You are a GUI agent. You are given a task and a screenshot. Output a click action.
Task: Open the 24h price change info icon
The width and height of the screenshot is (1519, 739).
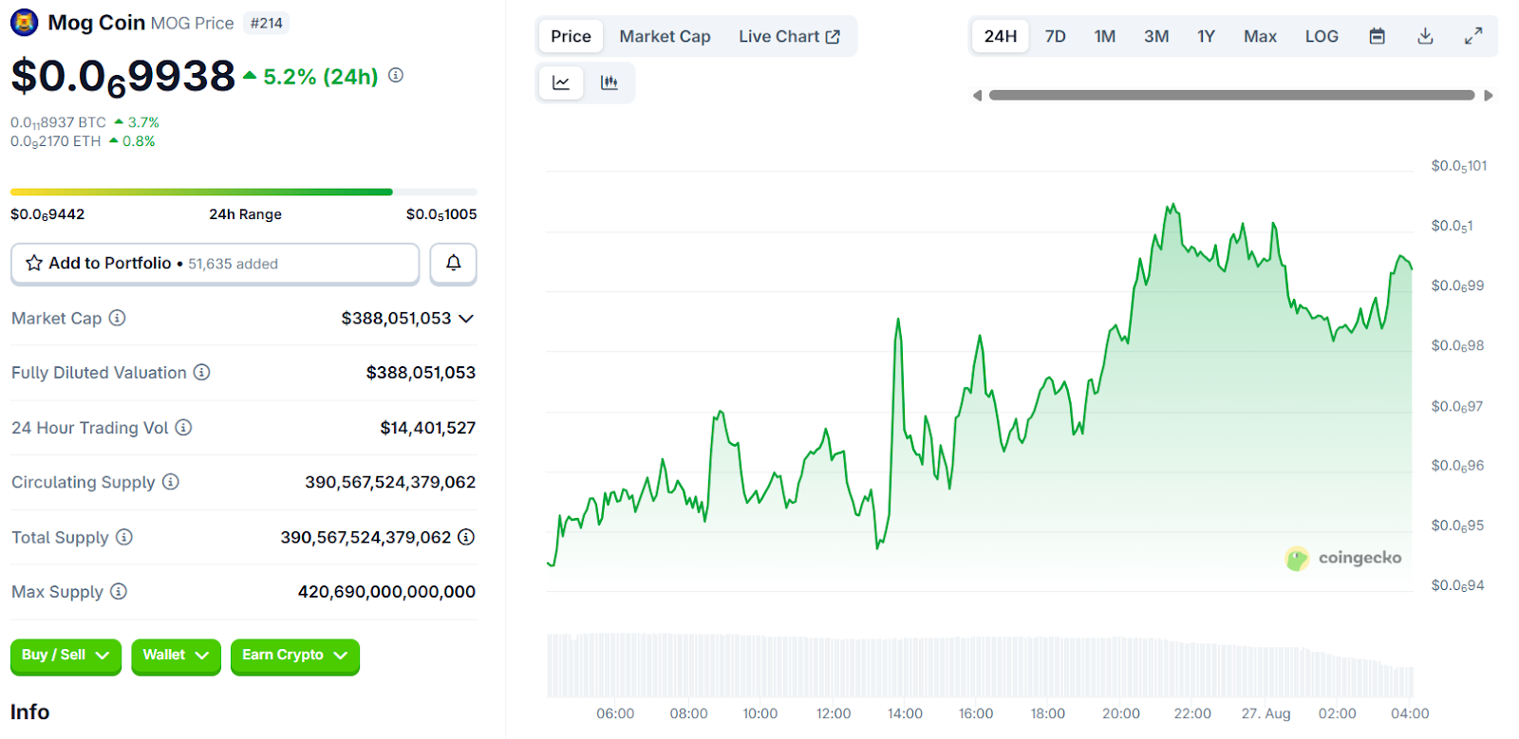point(396,75)
